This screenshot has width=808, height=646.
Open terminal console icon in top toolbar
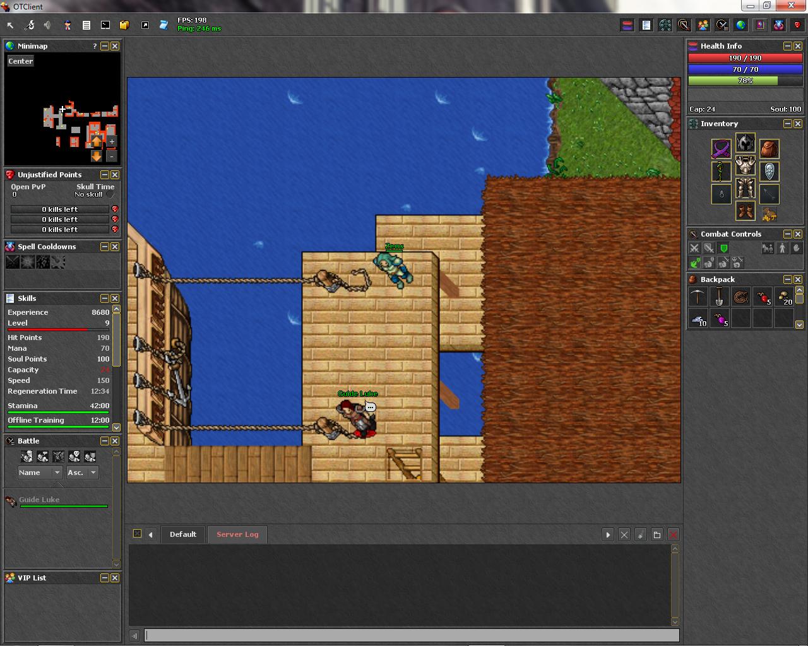pyautogui.click(x=105, y=25)
